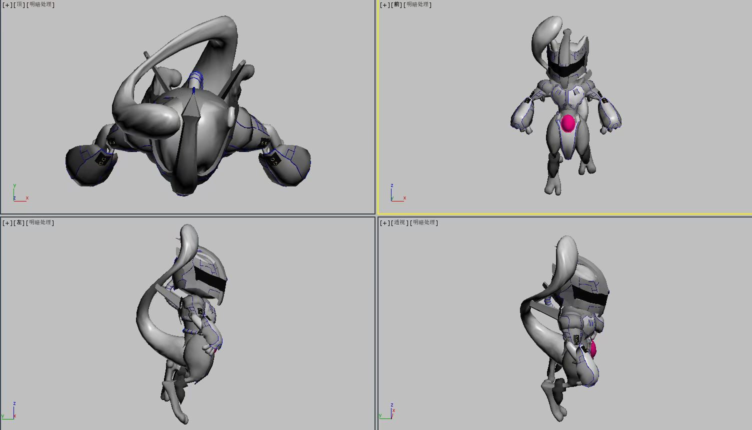Open the 前 view label menu
This screenshot has width=752, height=430.
397,4
